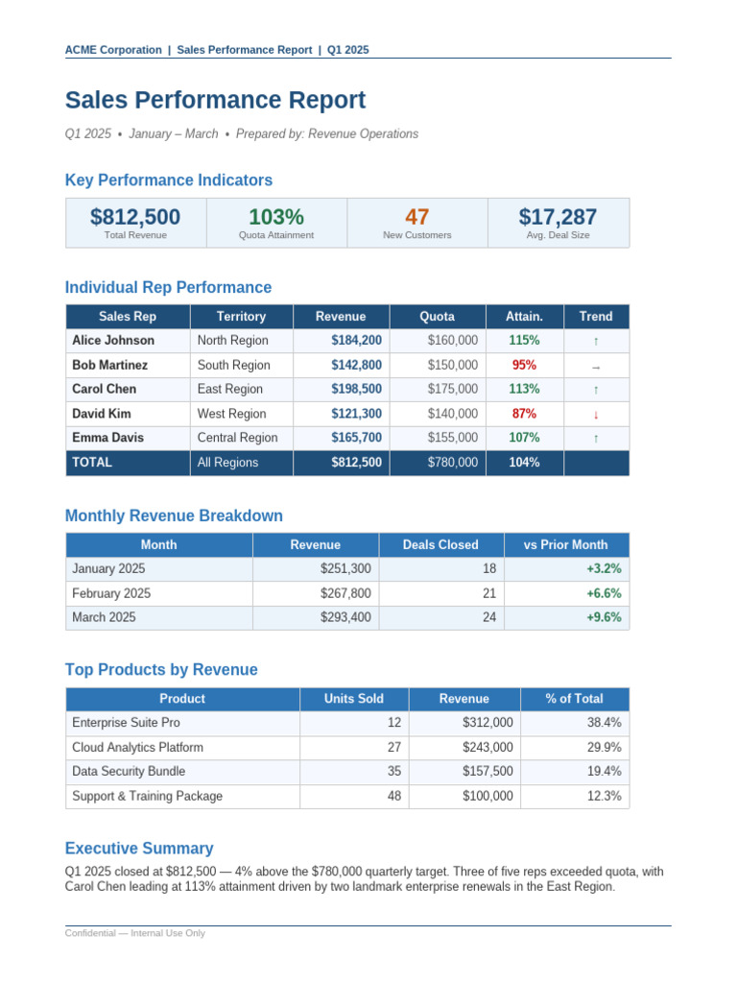The height and width of the screenshot is (983, 737).
Task: Click the $267,800 February revenue
Action: coord(345,593)
